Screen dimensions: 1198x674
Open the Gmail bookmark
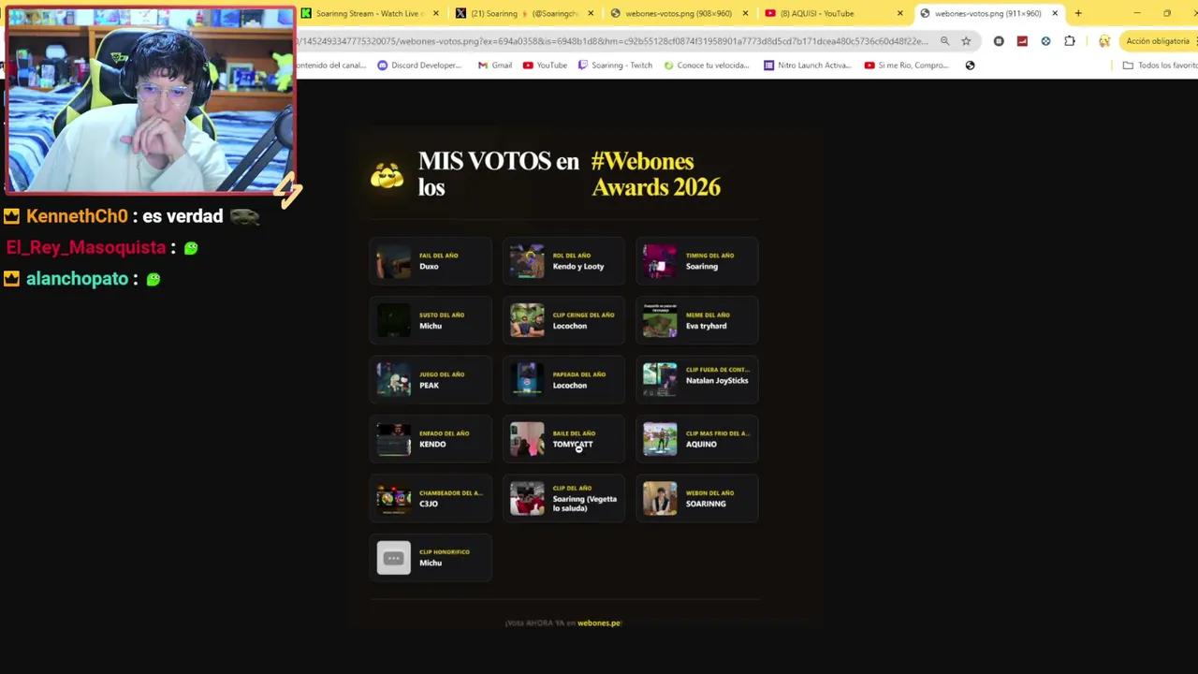coord(495,66)
